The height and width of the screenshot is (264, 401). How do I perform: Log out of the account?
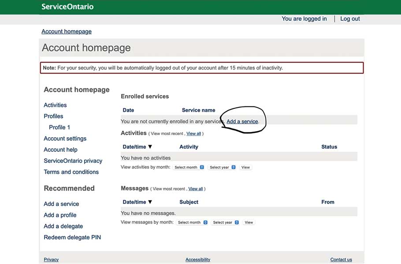tap(350, 19)
